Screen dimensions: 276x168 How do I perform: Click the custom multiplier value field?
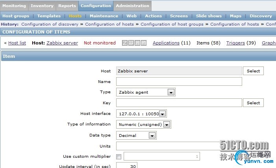(162, 156)
